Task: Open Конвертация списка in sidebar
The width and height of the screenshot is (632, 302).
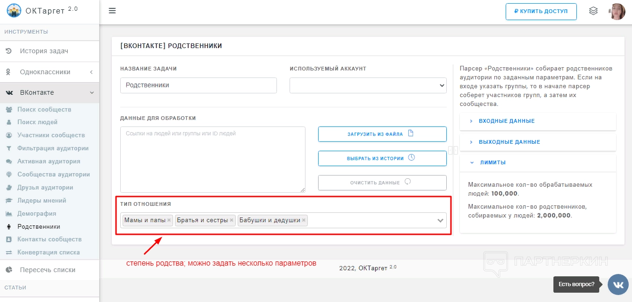Action: pyautogui.click(x=49, y=253)
